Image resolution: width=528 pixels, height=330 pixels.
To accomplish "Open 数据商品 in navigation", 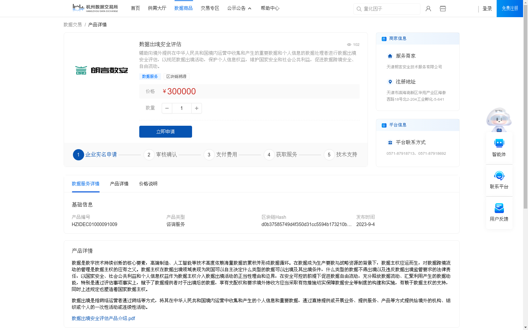I will point(183,8).
